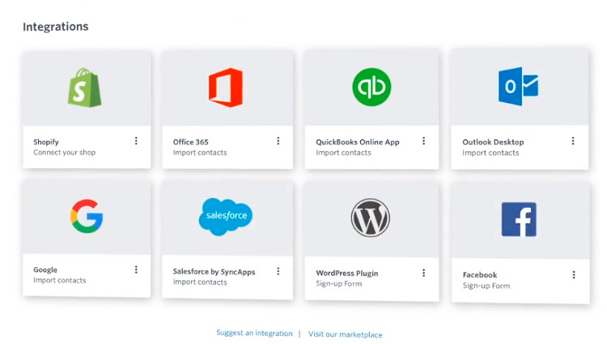Image resolution: width=607 pixels, height=344 pixels.
Task: Click the Integrations heading
Action: [x=55, y=27]
